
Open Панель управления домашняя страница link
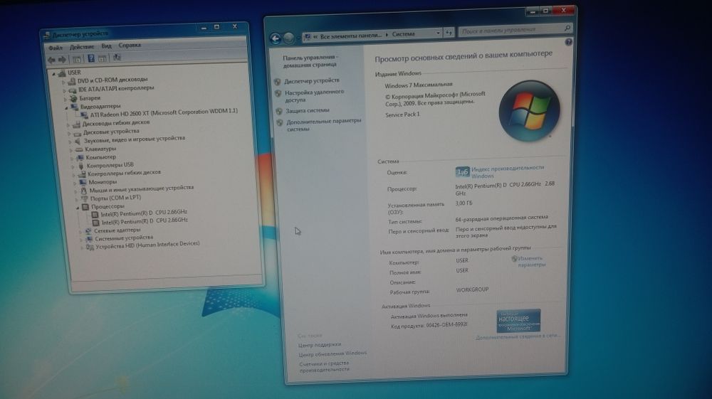[x=310, y=61]
